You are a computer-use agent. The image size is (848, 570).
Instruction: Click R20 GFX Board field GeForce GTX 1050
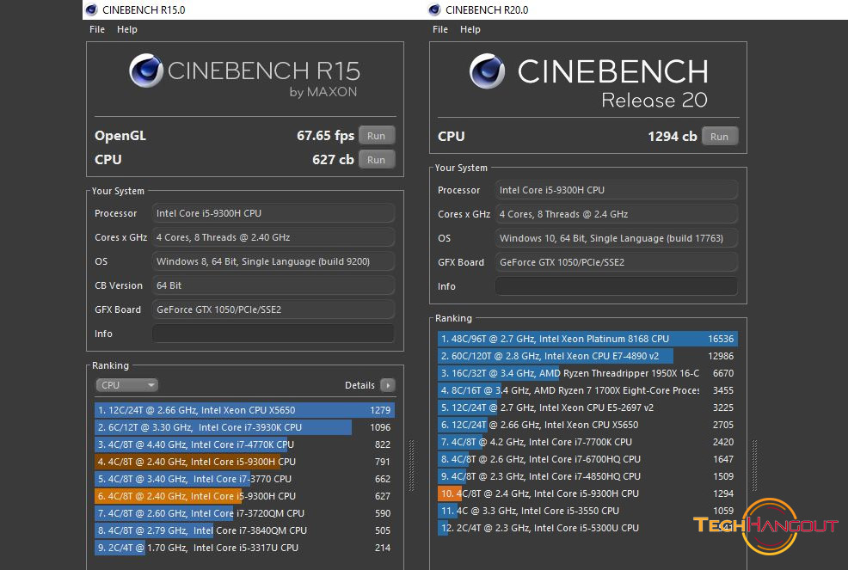pyautogui.click(x=617, y=262)
